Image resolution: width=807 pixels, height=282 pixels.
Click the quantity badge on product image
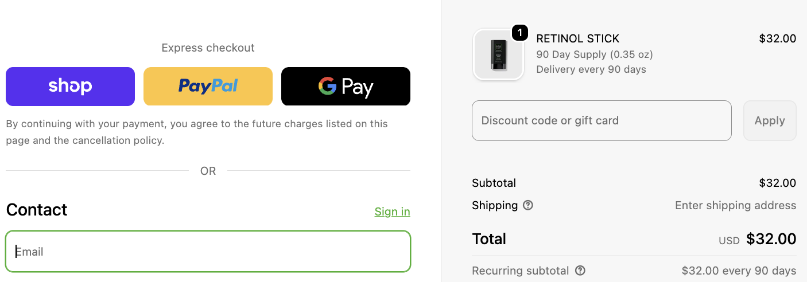[x=519, y=33]
